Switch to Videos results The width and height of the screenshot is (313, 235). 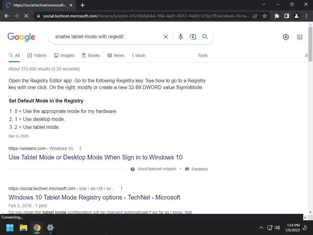tap(37, 56)
